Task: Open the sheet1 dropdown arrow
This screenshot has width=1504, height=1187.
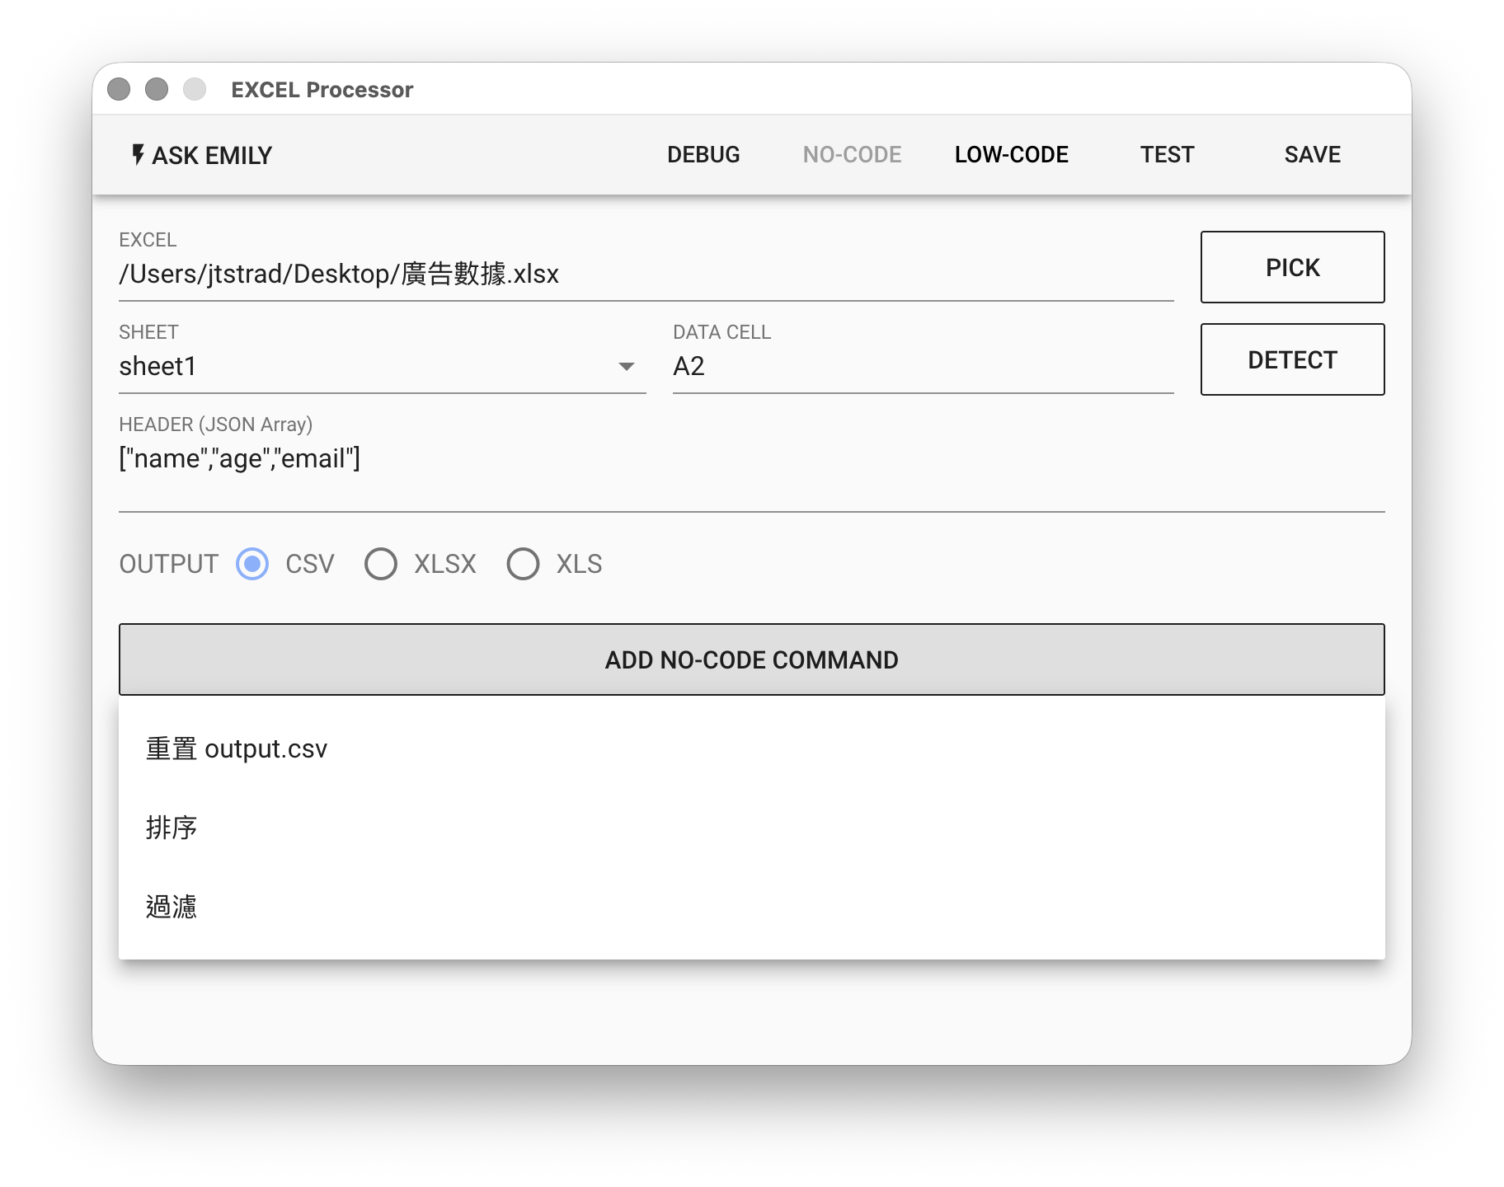Action: pyautogui.click(x=627, y=367)
